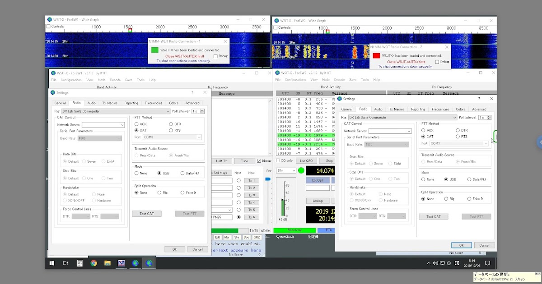Click the Log QSO button
The image size is (542, 284).
(x=306, y=160)
